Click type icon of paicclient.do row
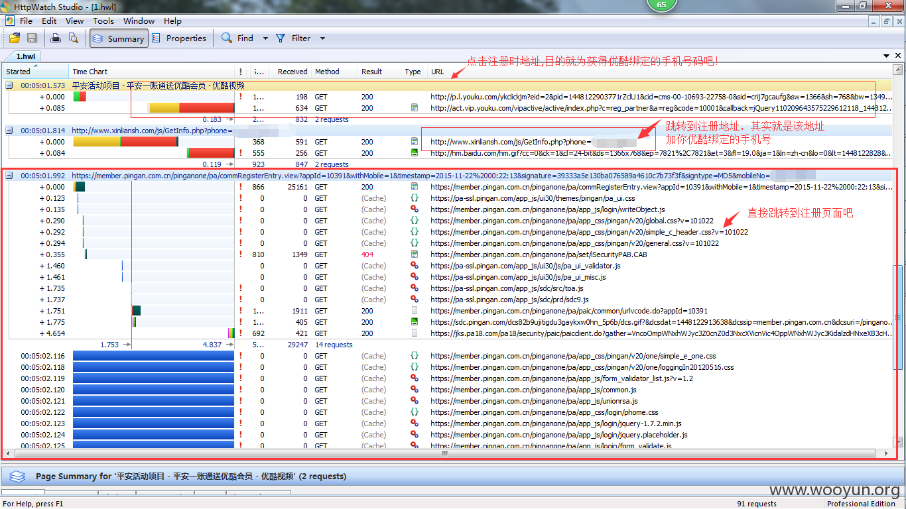 (415, 333)
